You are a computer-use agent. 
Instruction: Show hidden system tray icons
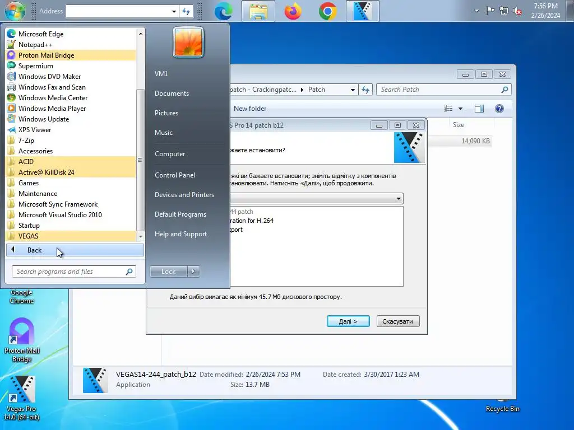point(476,11)
